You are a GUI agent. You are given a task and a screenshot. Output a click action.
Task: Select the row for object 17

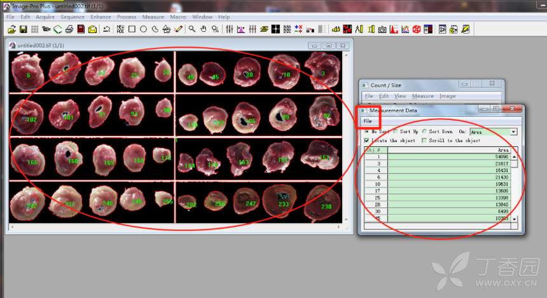[x=439, y=191]
